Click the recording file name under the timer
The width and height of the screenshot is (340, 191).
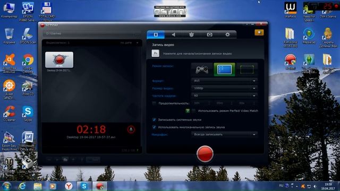click(91, 137)
